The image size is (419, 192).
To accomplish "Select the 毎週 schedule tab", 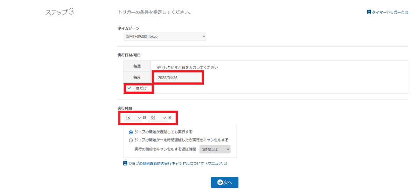I will (x=137, y=66).
